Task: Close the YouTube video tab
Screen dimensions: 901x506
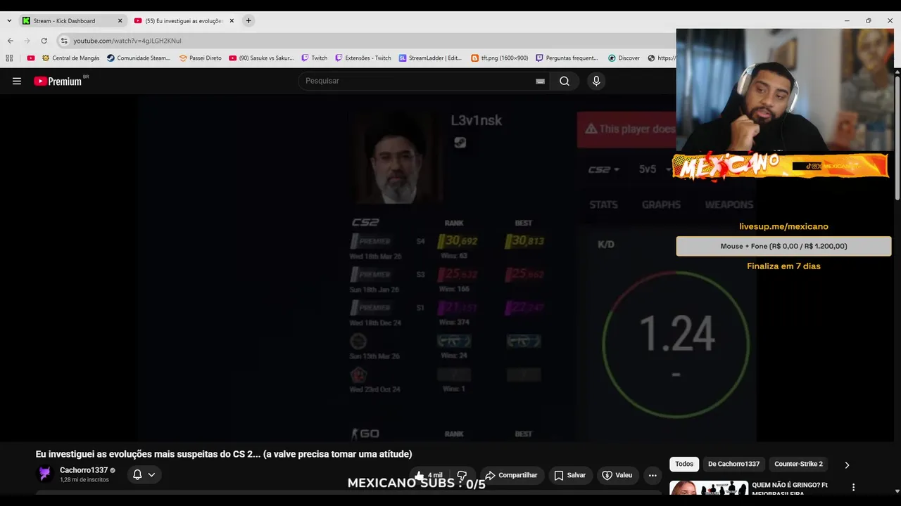Action: [x=232, y=21]
